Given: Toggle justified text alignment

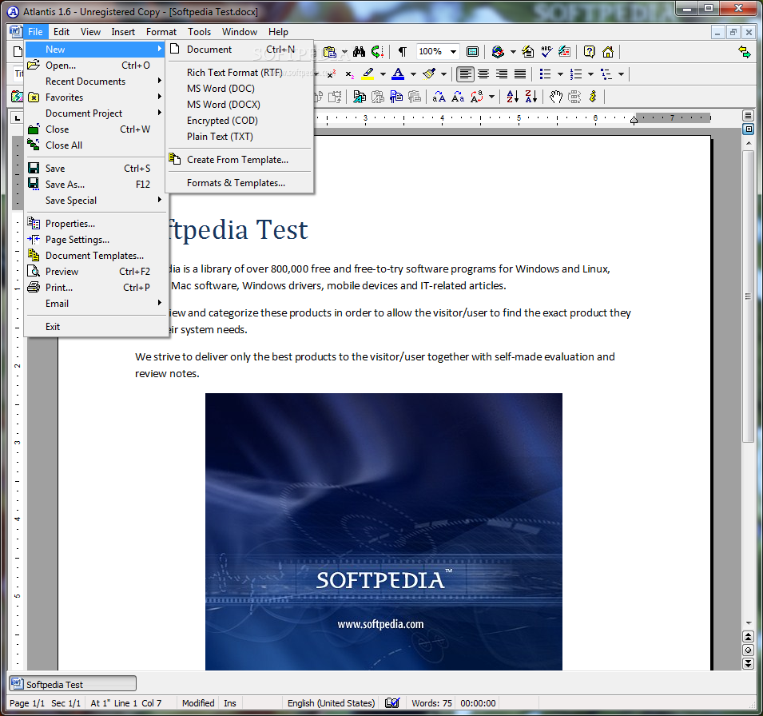Looking at the screenshot, I should point(520,74).
